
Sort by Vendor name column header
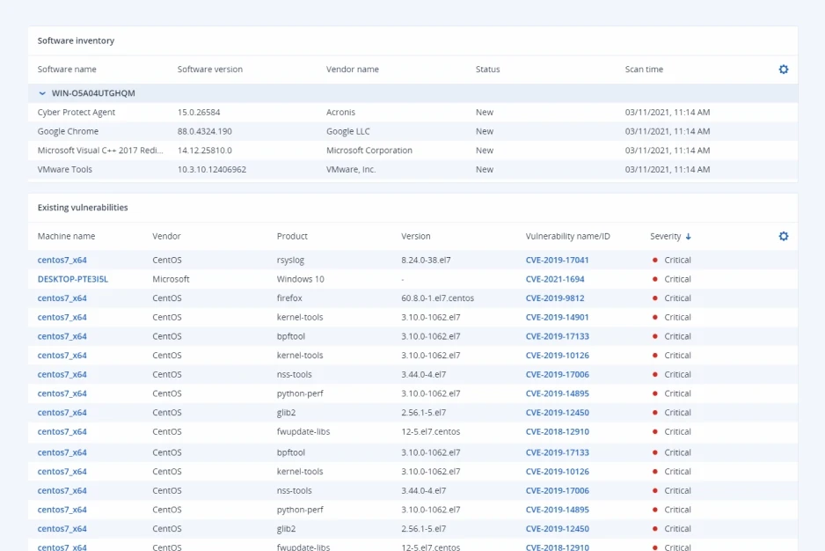click(353, 69)
